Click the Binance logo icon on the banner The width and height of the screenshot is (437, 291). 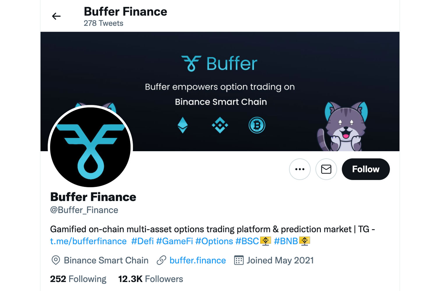pyautogui.click(x=220, y=125)
